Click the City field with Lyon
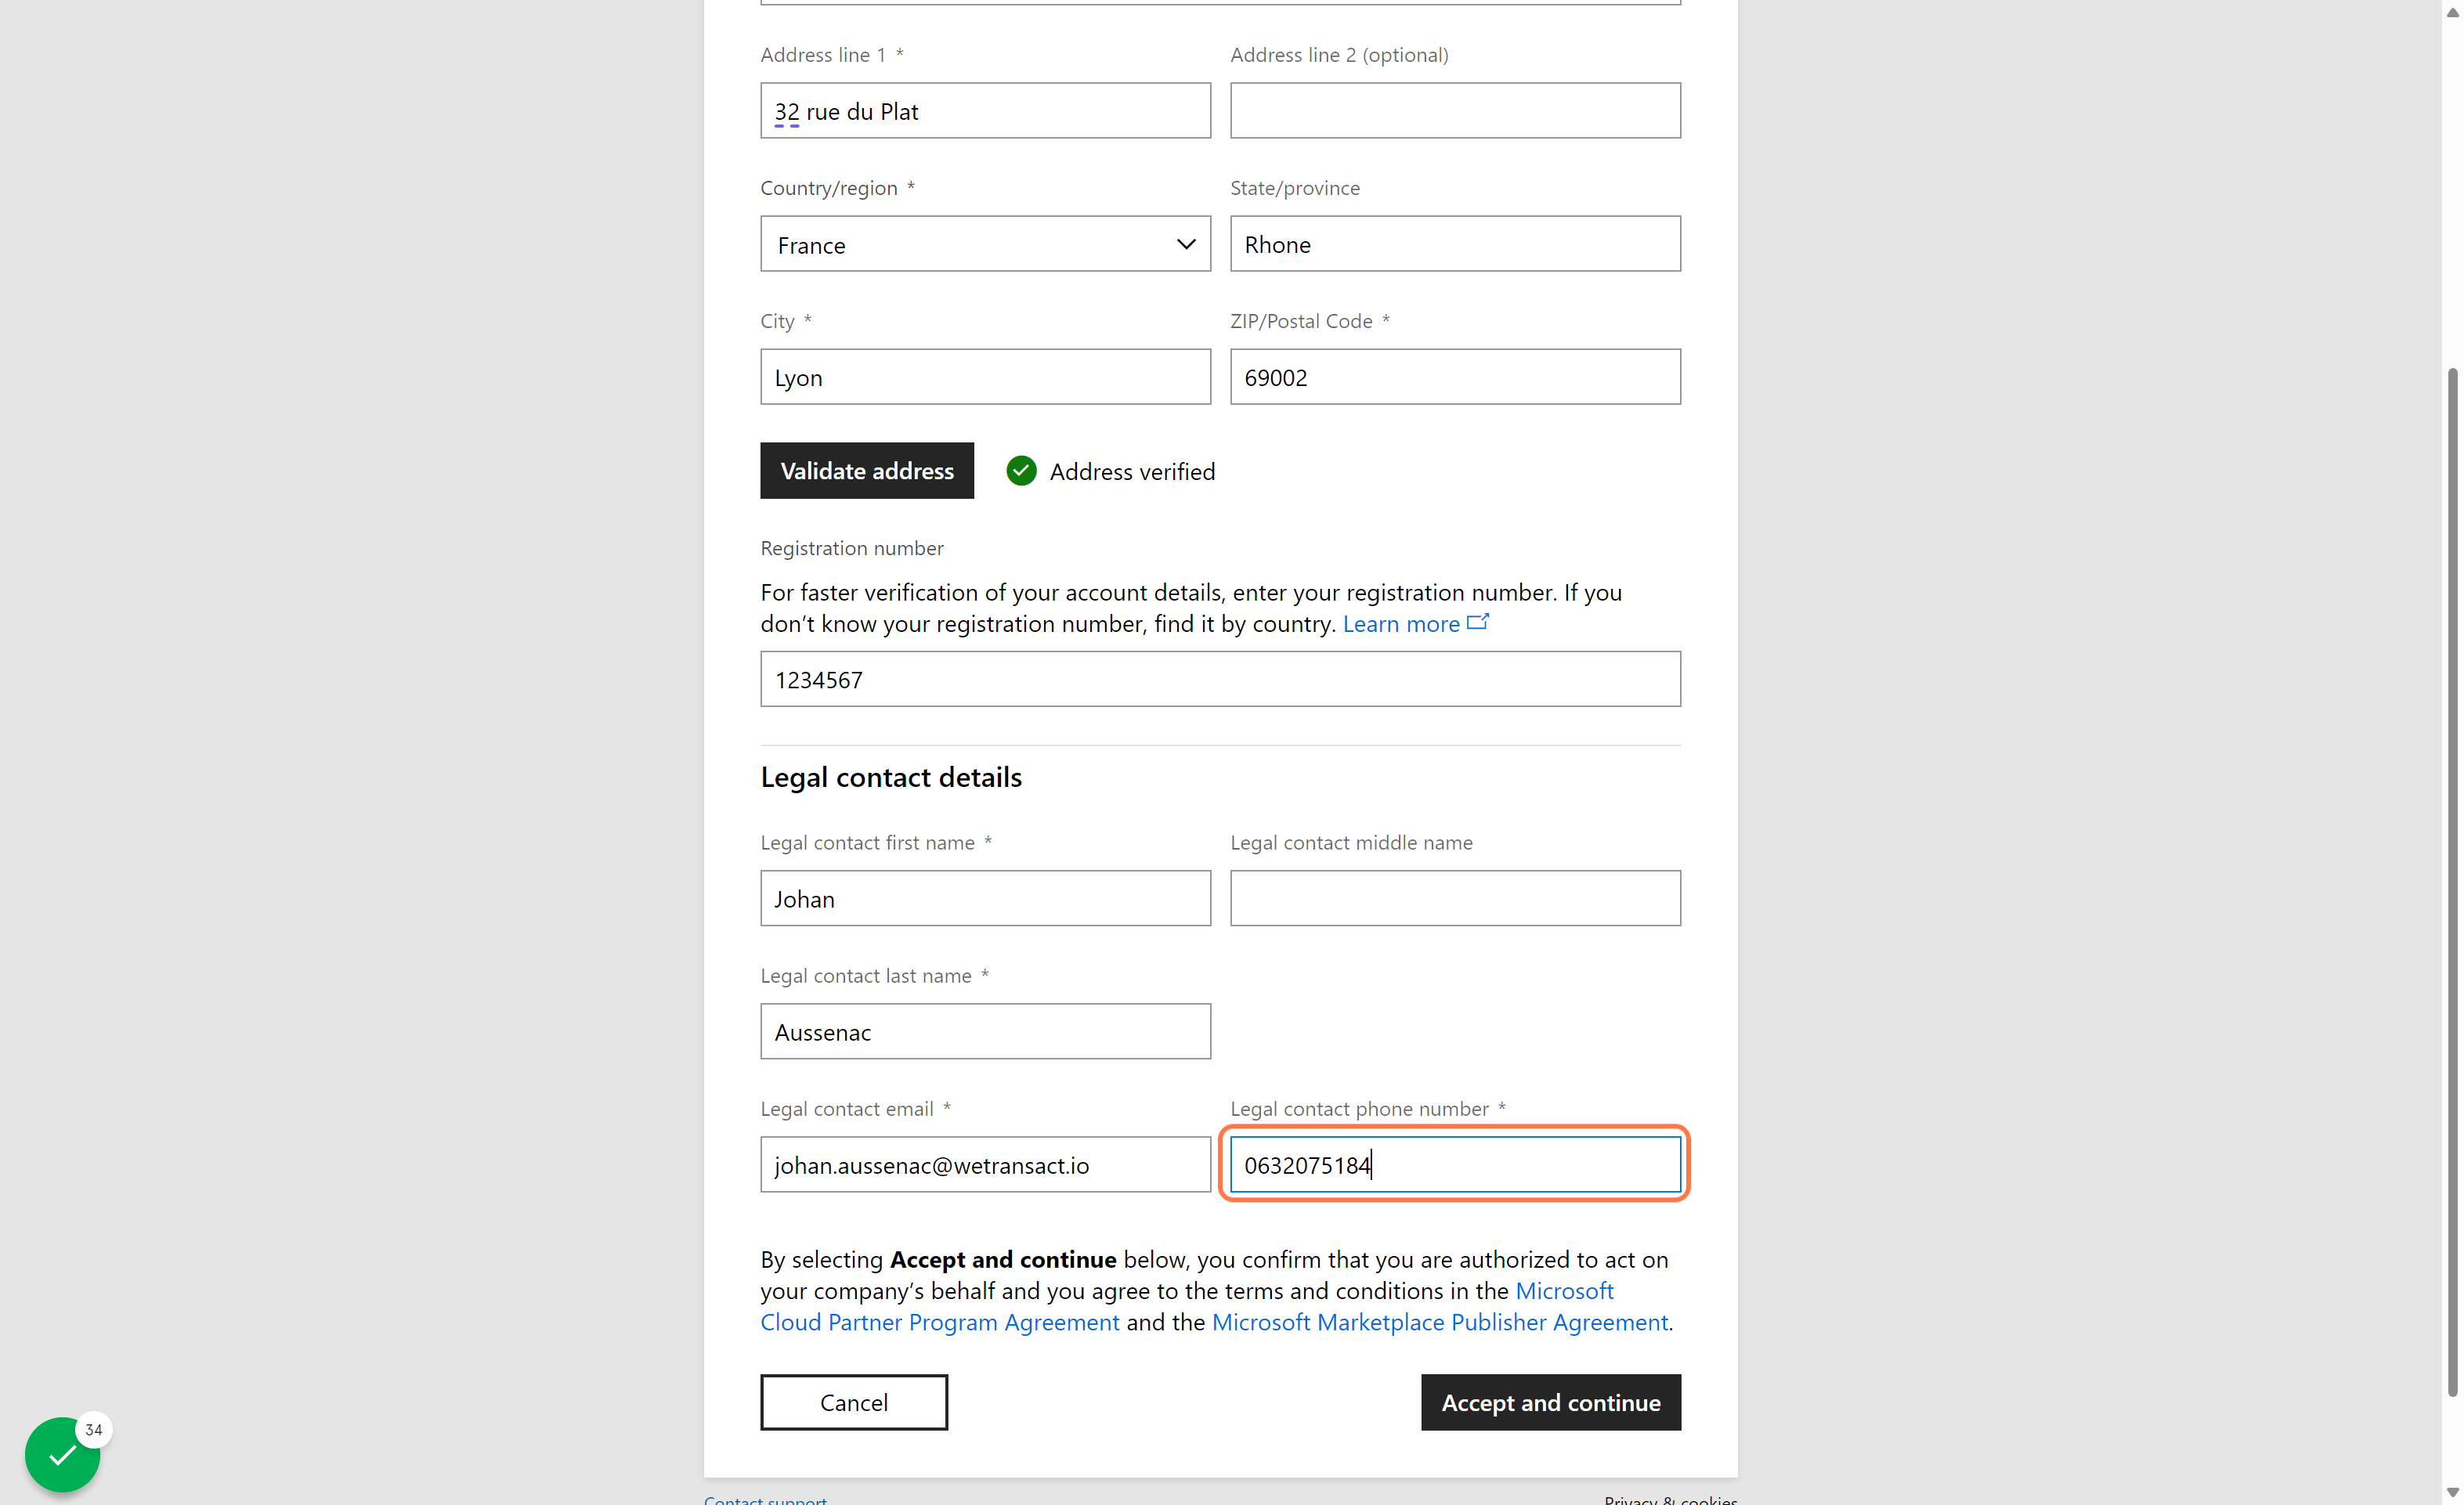The width and height of the screenshot is (2464, 1505). [x=985, y=377]
